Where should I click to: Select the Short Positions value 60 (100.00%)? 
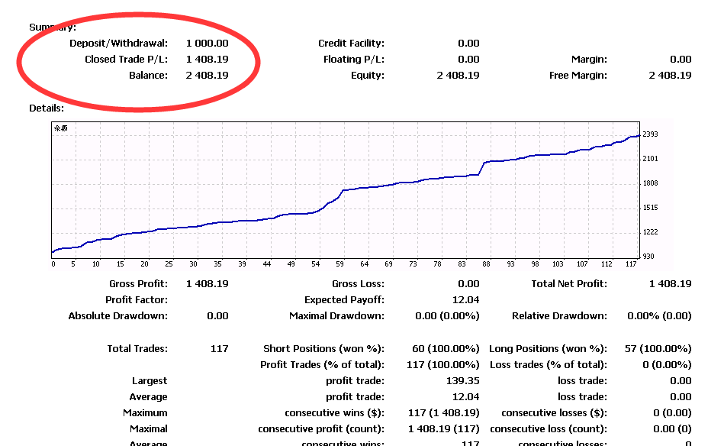pos(446,349)
